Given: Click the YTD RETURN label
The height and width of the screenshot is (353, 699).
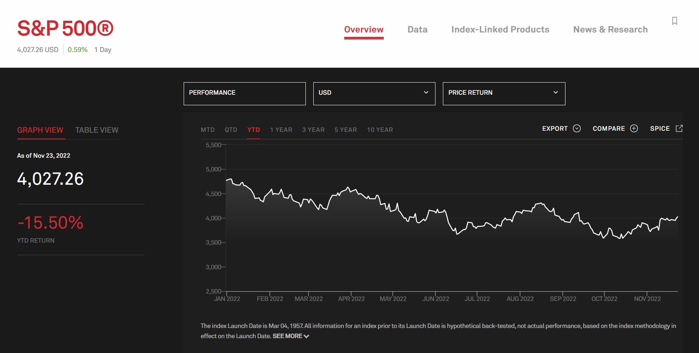Looking at the screenshot, I should 36,241.
